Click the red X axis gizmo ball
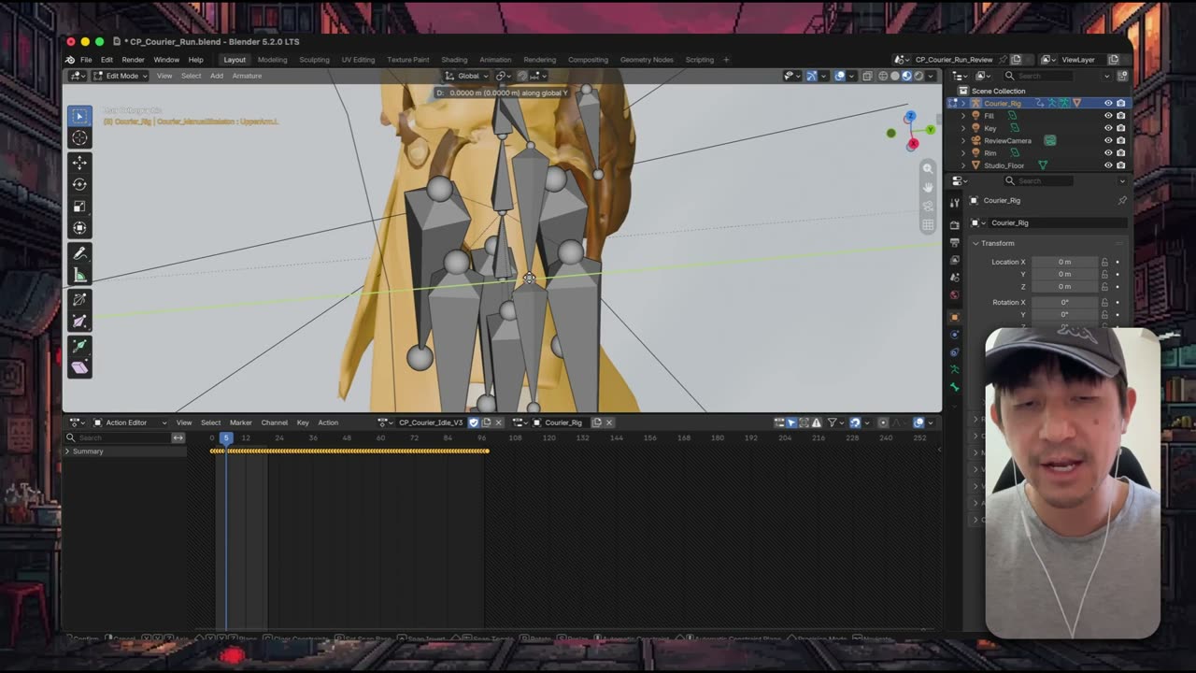Viewport: 1196px width, 673px height. coord(913,143)
